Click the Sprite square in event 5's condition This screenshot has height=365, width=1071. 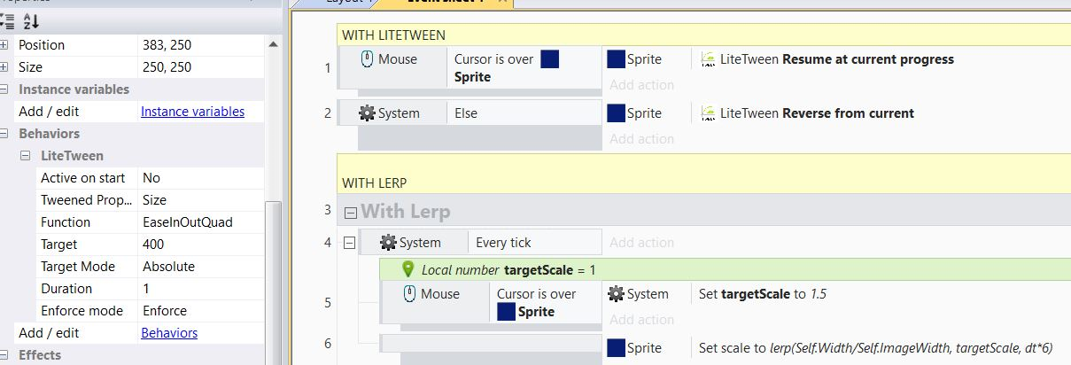click(506, 312)
